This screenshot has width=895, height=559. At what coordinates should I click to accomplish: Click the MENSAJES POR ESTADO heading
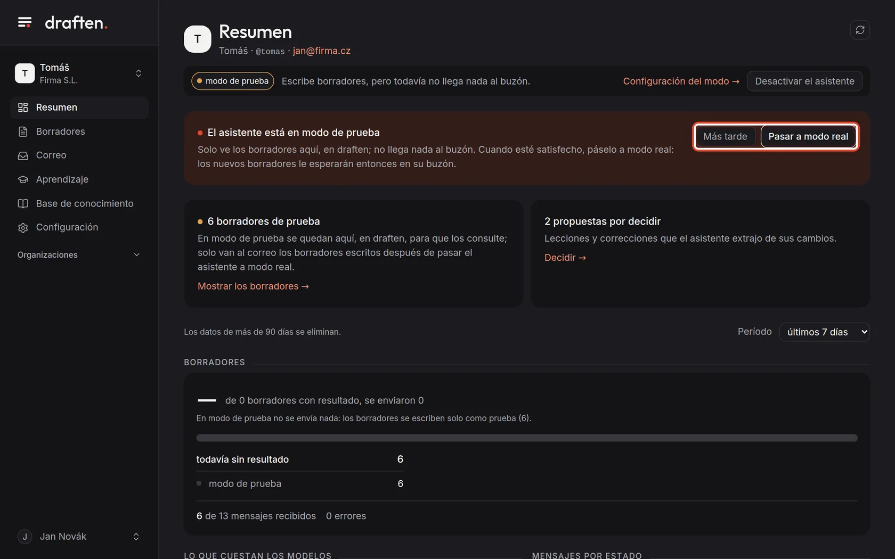click(587, 555)
